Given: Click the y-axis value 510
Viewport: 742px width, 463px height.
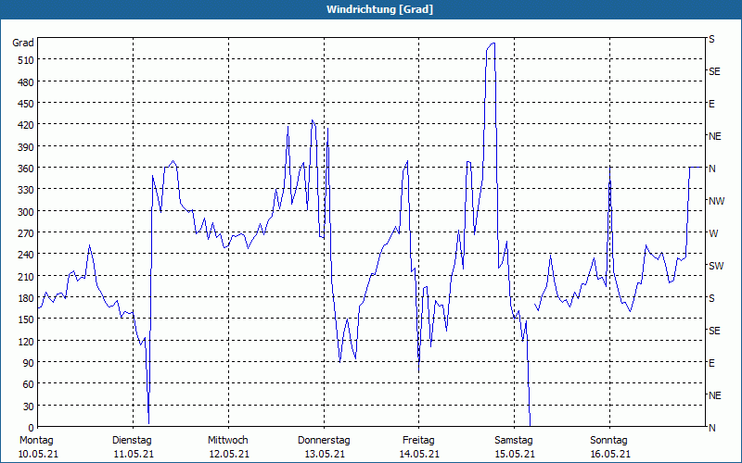Looking at the screenshot, I should coord(26,60).
